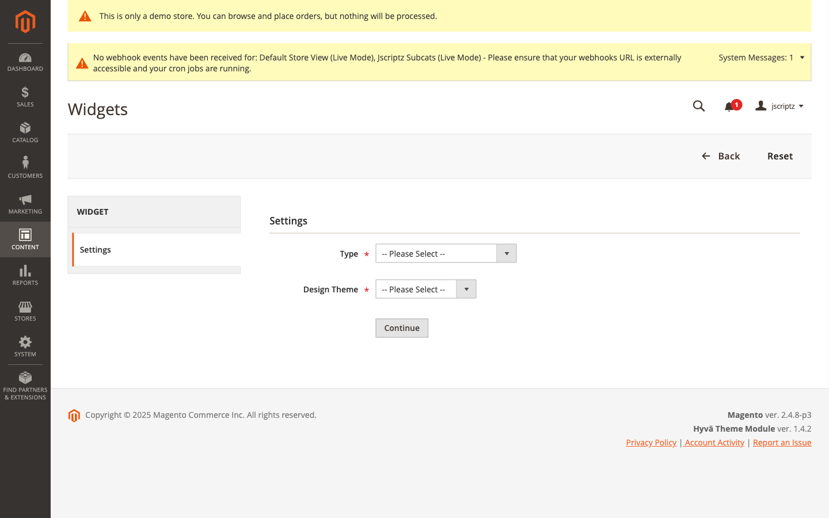The height and width of the screenshot is (518, 829).
Task: View the Reports section
Action: pos(25,275)
